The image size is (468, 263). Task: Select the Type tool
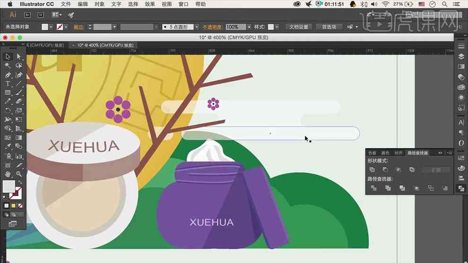(x=8, y=84)
